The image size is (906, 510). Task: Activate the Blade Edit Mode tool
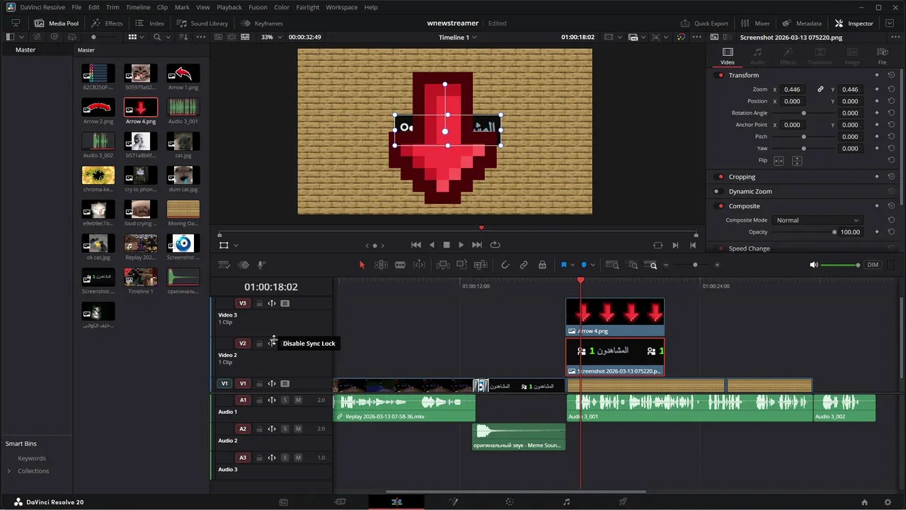click(x=400, y=265)
